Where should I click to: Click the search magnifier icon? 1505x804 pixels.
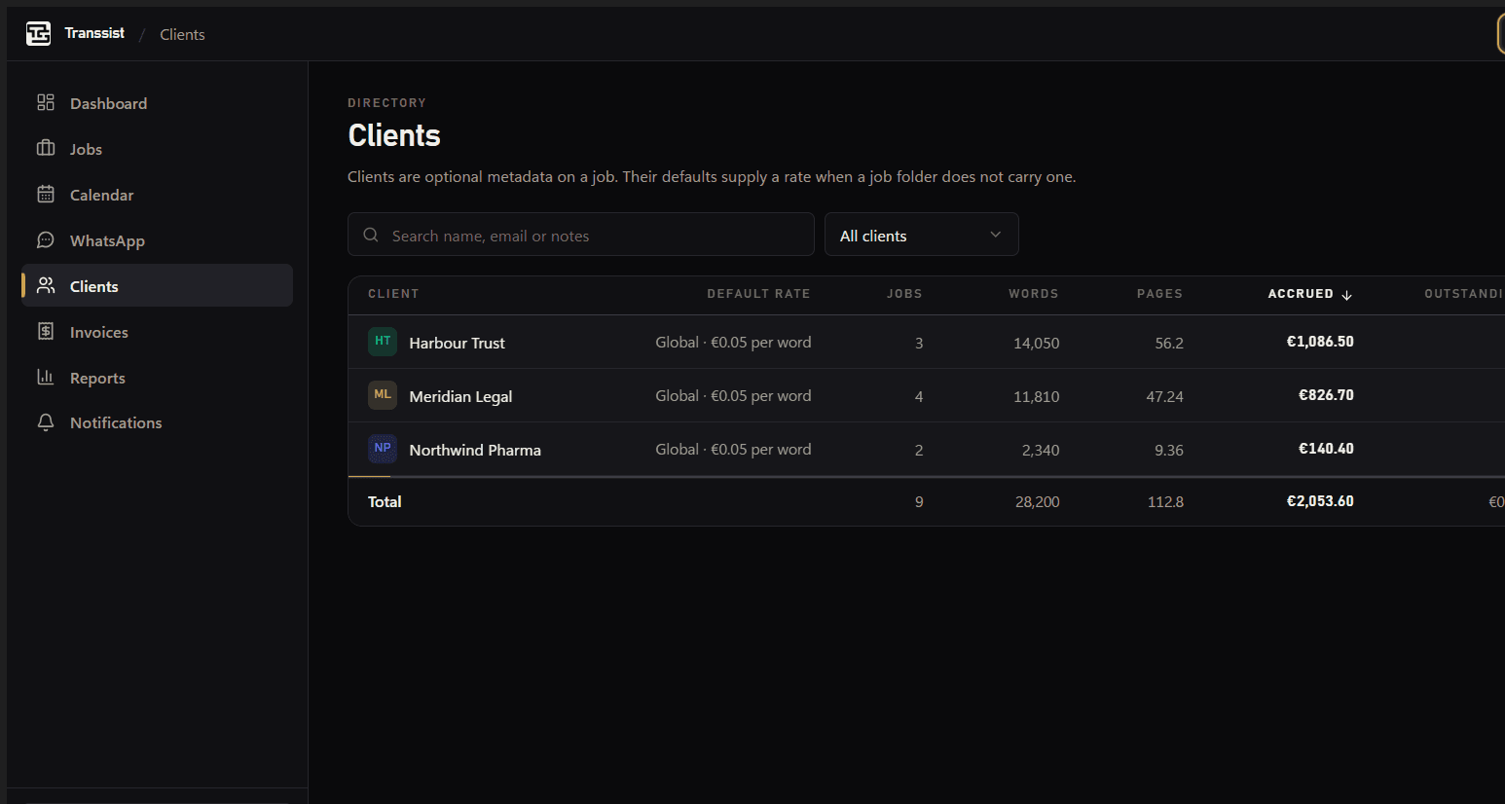pos(371,235)
